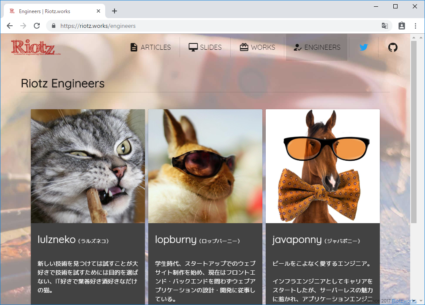Open the Twitter bird icon link

pyautogui.click(x=364, y=47)
